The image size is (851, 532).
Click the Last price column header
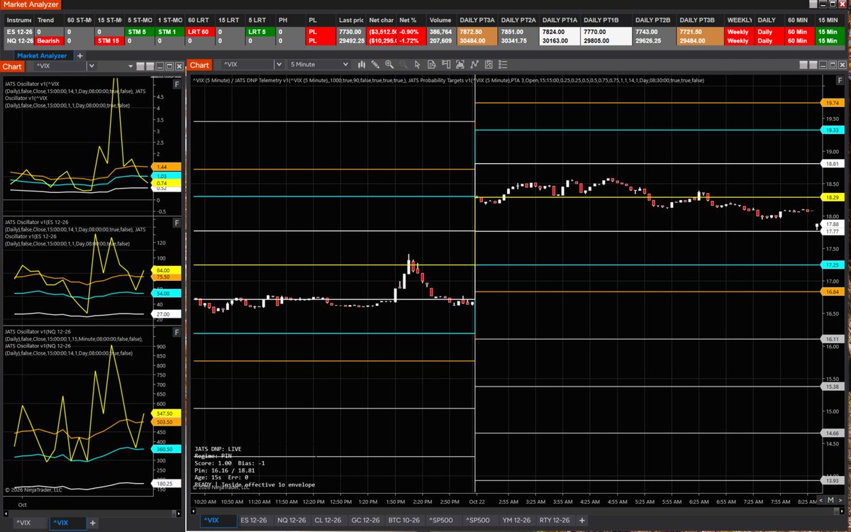(351, 21)
